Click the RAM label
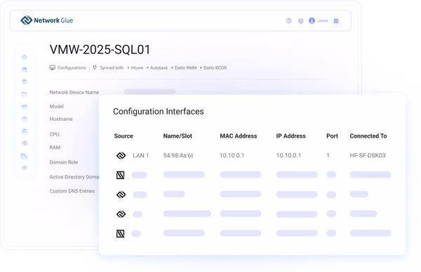The image size is (421, 272). tap(55, 148)
